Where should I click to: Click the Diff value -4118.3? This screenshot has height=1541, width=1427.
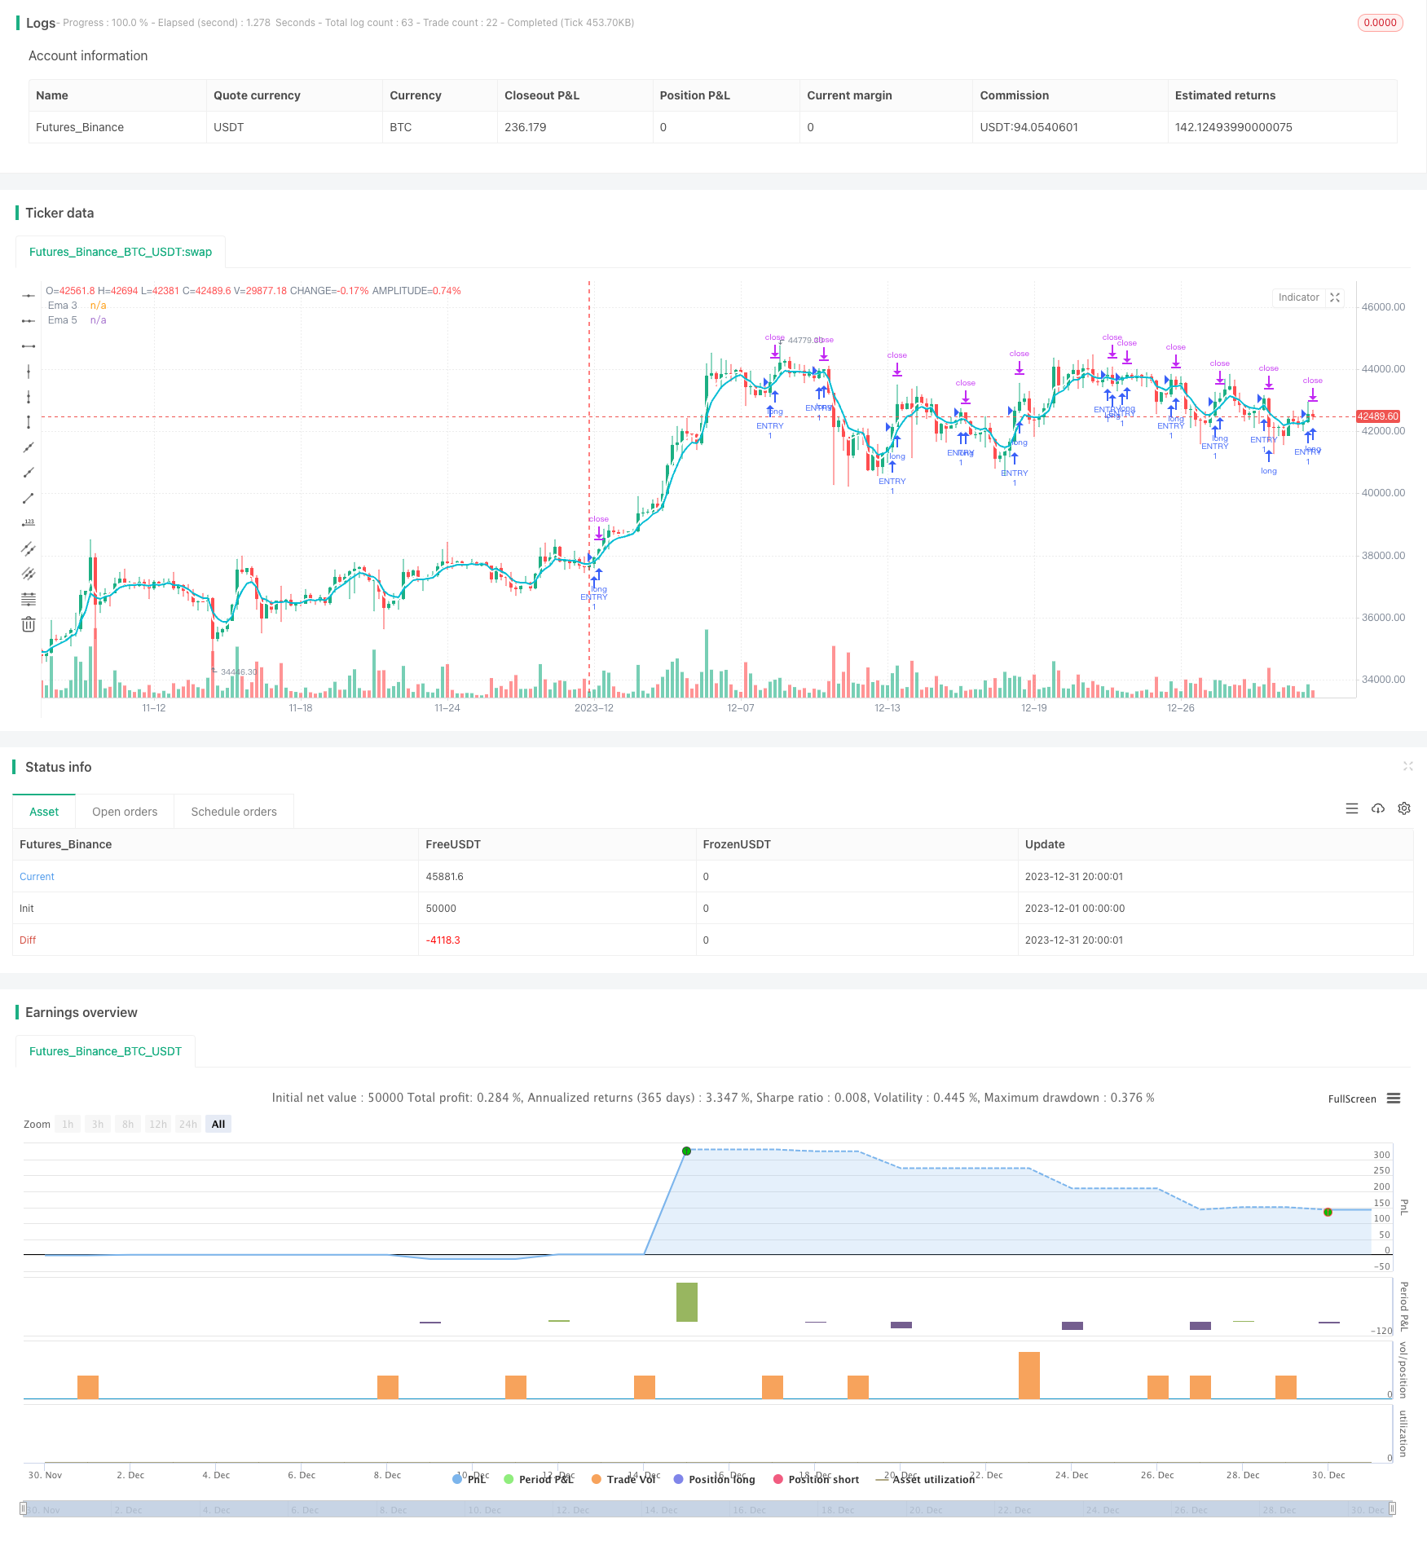(x=443, y=940)
